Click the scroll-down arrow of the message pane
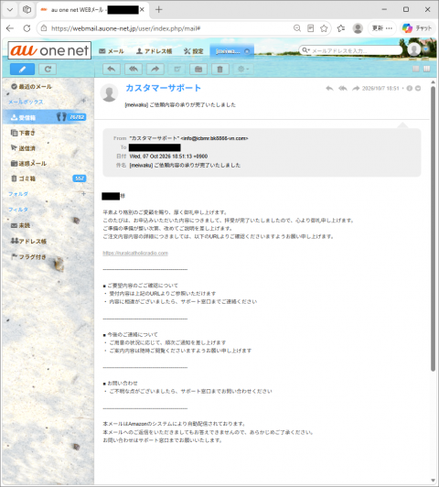439x487 pixels. click(x=434, y=481)
